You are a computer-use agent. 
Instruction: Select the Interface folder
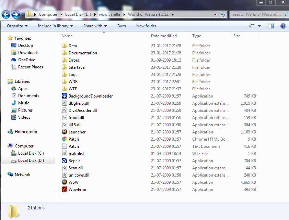click(x=76, y=67)
